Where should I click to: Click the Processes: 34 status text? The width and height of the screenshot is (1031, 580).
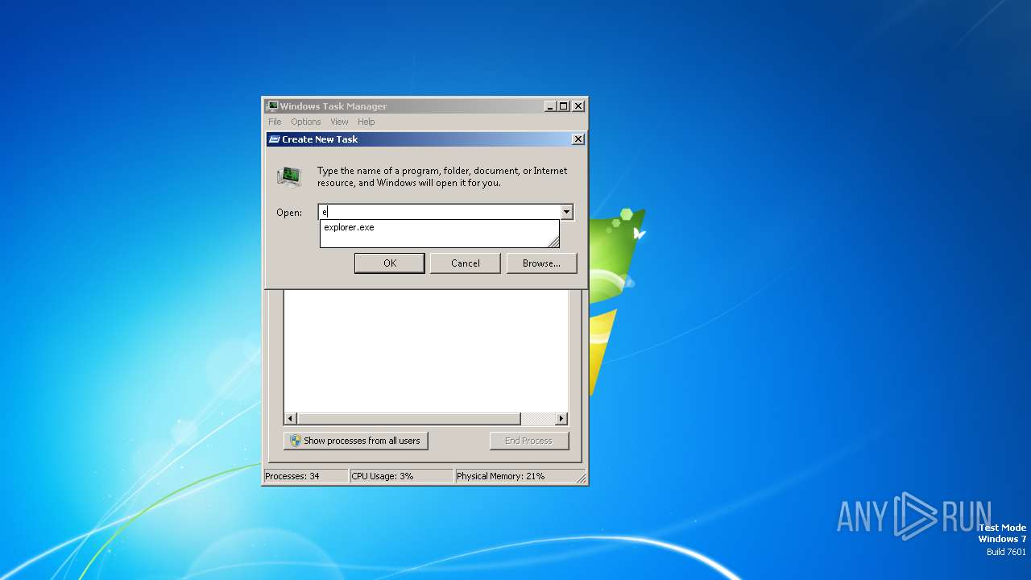tap(292, 476)
